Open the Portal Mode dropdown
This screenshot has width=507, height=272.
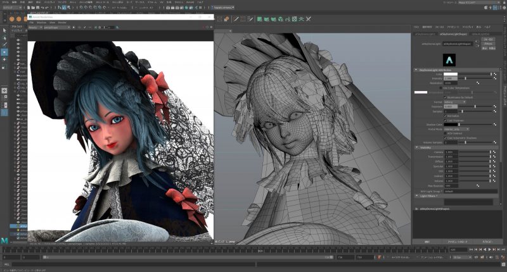[x=456, y=129]
